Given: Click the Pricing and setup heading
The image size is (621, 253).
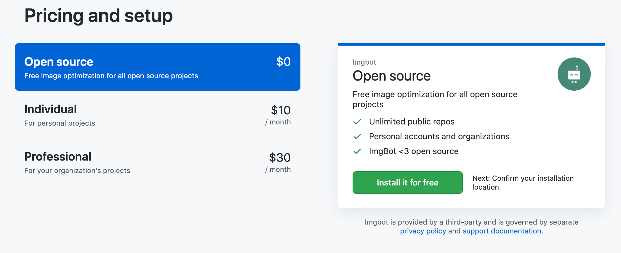Looking at the screenshot, I should click(x=98, y=16).
